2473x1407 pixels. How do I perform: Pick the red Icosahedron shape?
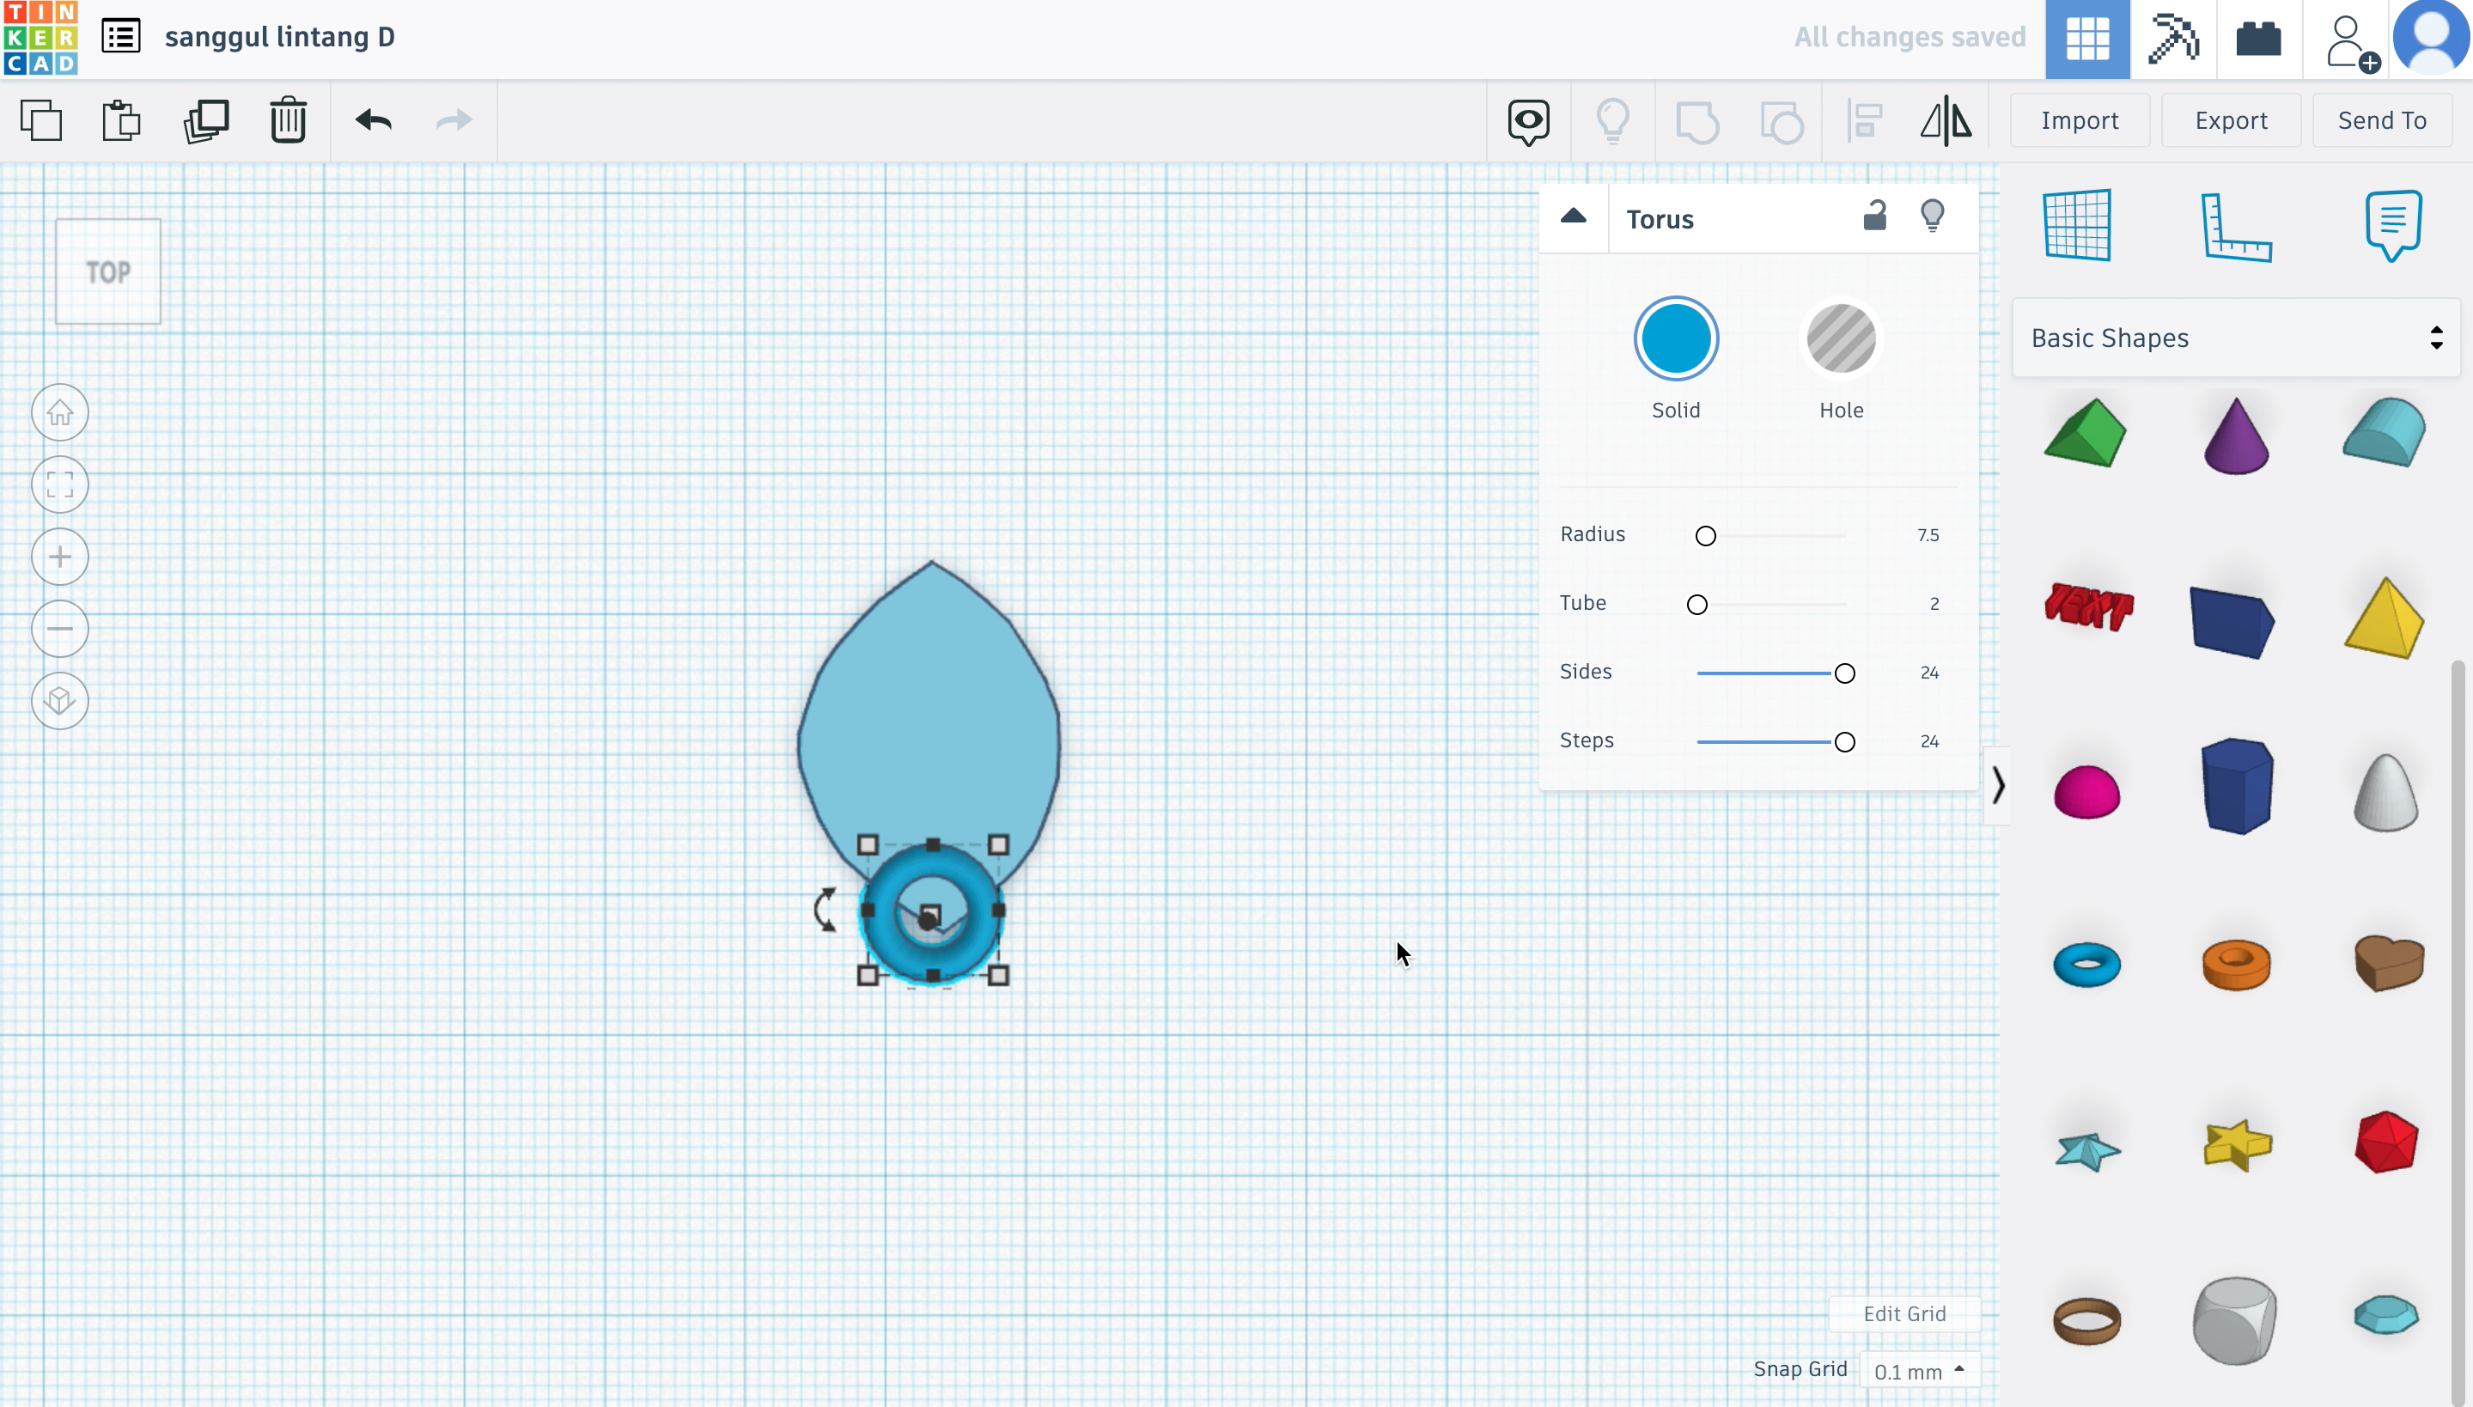pyautogui.click(x=2386, y=1142)
